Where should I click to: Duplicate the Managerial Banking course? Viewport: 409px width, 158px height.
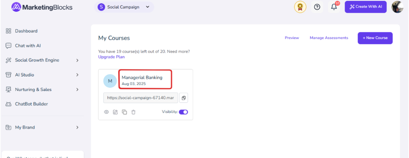[124, 112]
